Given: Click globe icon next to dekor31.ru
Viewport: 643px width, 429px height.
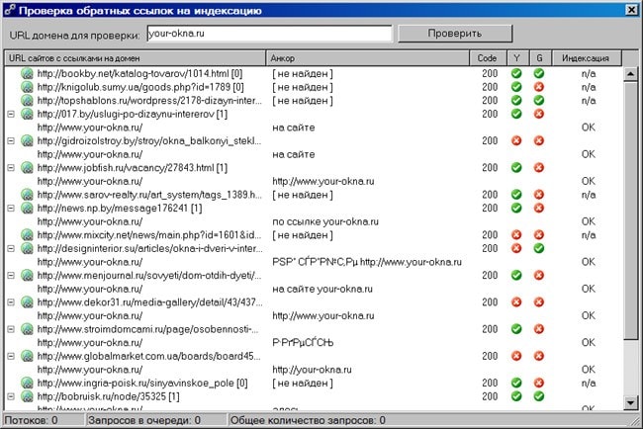Looking at the screenshot, I should click(x=27, y=301).
